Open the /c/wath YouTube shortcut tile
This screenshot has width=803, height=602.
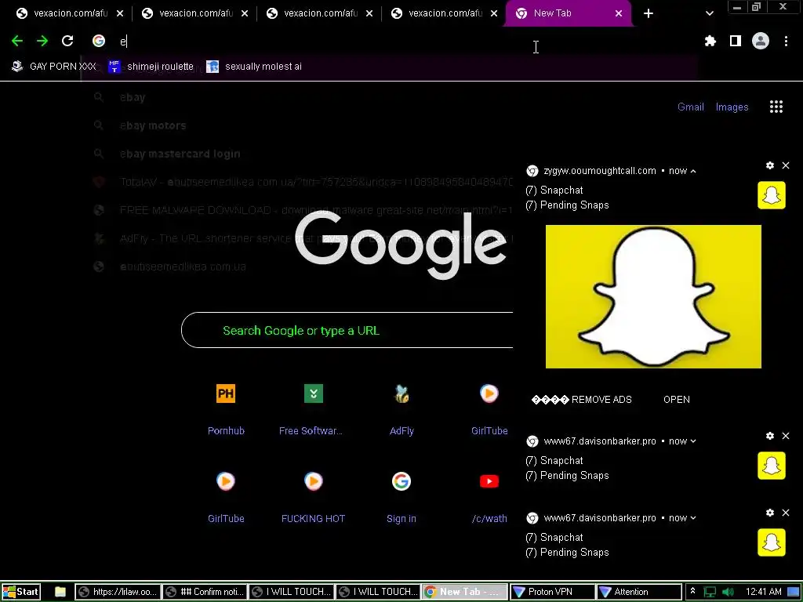point(489,497)
